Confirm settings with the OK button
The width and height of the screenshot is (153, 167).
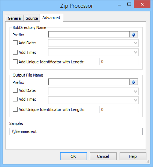click(x=73, y=156)
